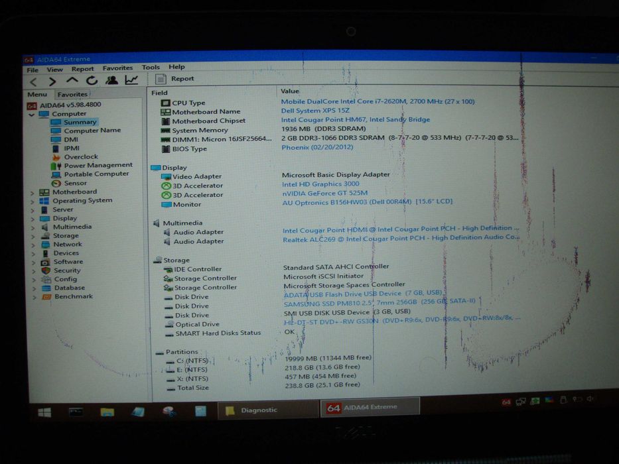Open Dell System XPS 15Z link
619x464 pixels.
315,111
